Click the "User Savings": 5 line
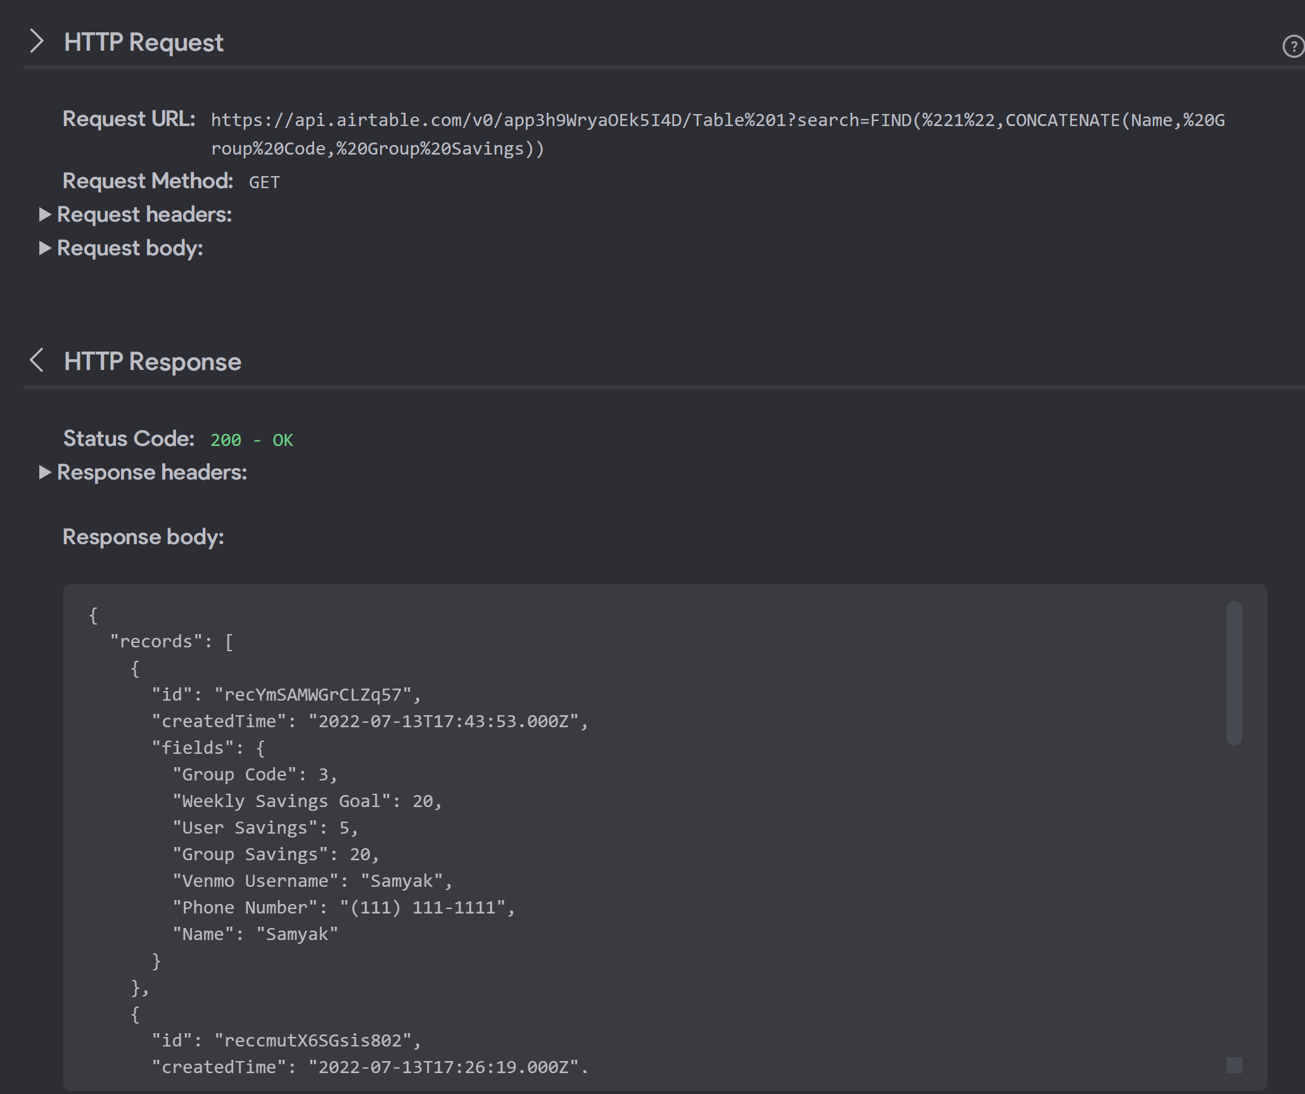 pyautogui.click(x=265, y=828)
